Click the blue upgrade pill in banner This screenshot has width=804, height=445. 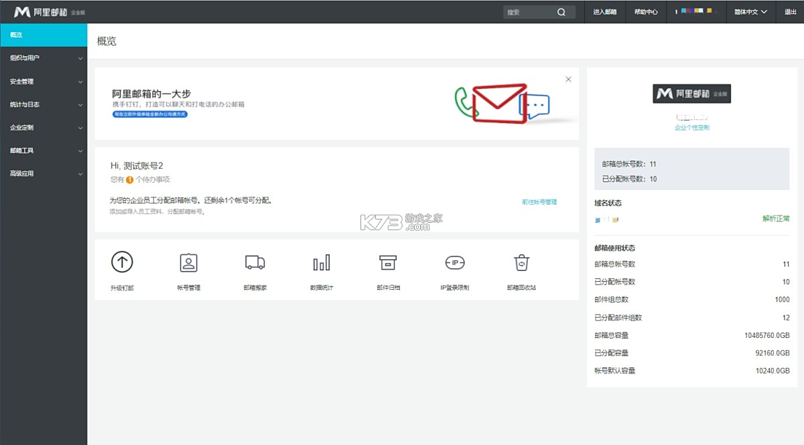point(150,114)
